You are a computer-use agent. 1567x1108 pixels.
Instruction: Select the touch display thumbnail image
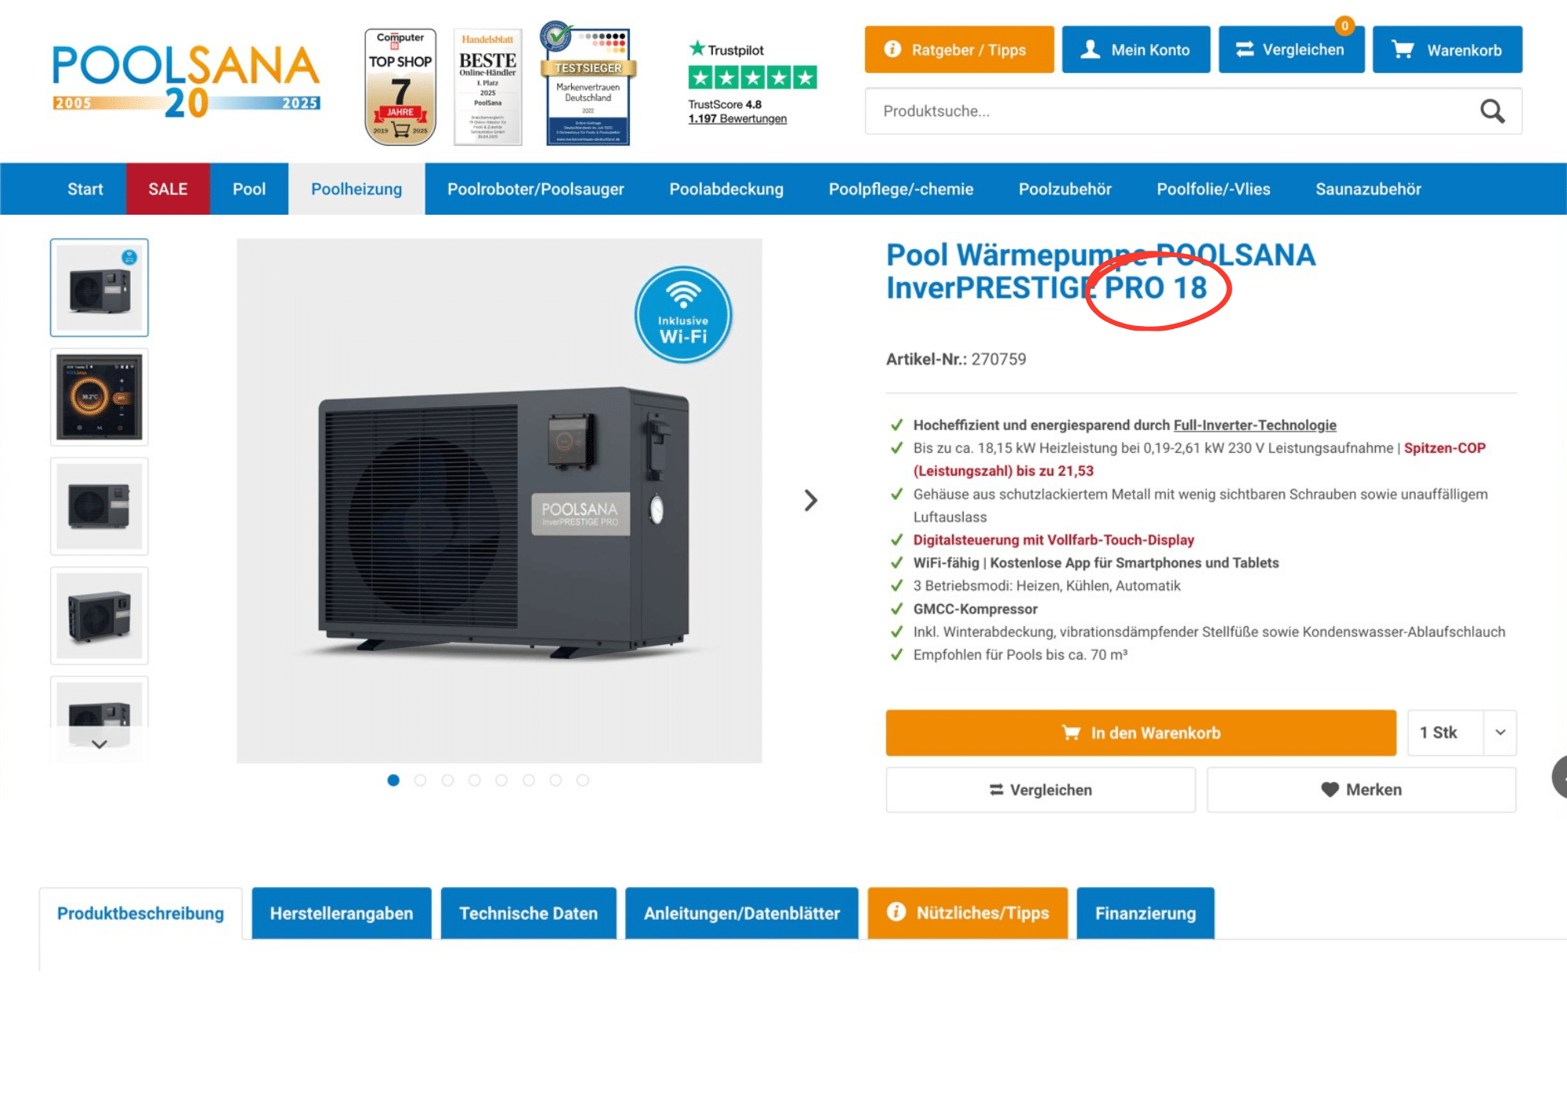(100, 397)
